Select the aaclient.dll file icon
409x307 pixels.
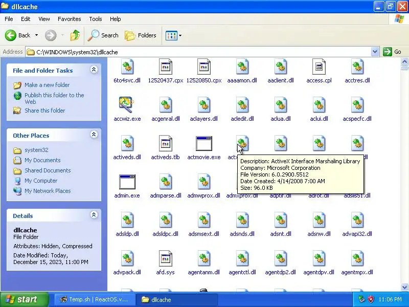(x=280, y=67)
